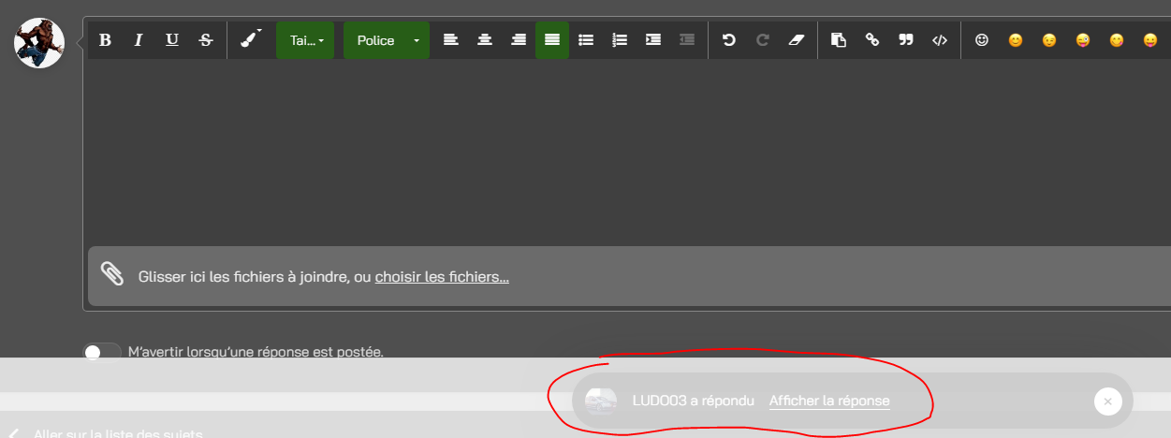
Task: Toggle M'avertir lorsqu'une réponse est postée switch
Action: [102, 352]
